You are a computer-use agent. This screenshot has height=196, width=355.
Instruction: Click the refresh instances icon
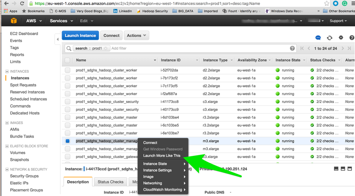[x=329, y=38]
